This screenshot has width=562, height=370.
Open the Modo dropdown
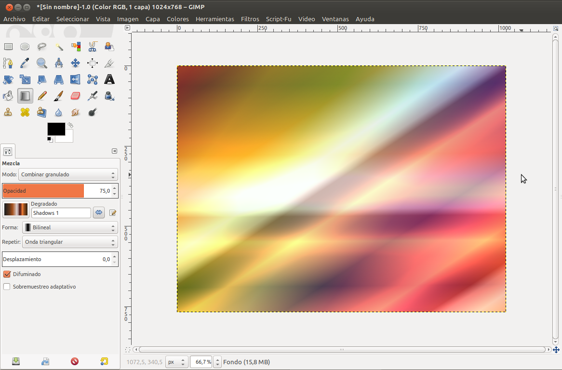point(67,174)
